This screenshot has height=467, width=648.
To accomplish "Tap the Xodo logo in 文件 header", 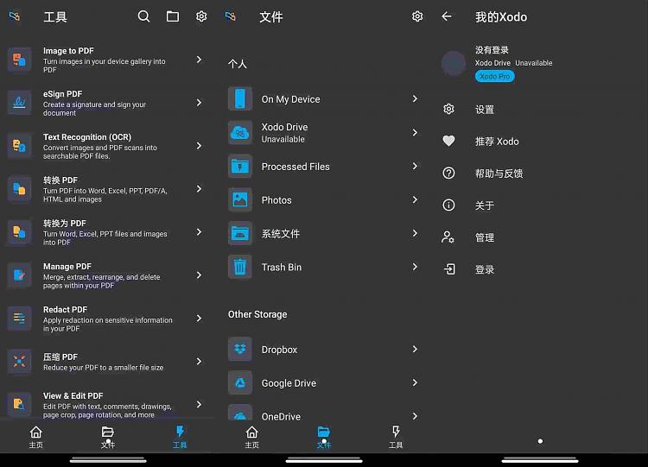I will (x=231, y=16).
